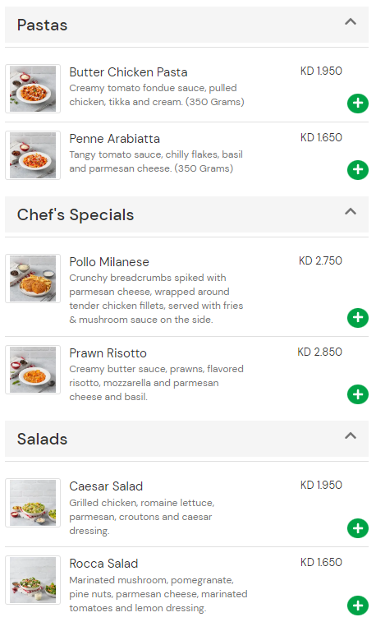376x631 pixels.
Task: Open the Butter Chicken Pasta photo thumbnail
Action: (33, 89)
